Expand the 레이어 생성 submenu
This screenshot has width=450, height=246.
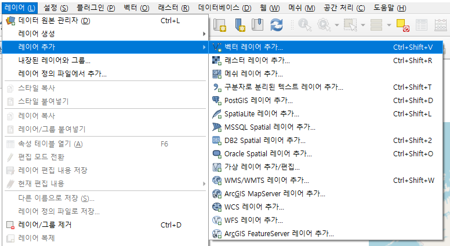coord(105,34)
